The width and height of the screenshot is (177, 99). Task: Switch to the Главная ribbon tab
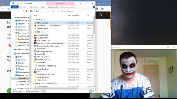tap(23, 7)
